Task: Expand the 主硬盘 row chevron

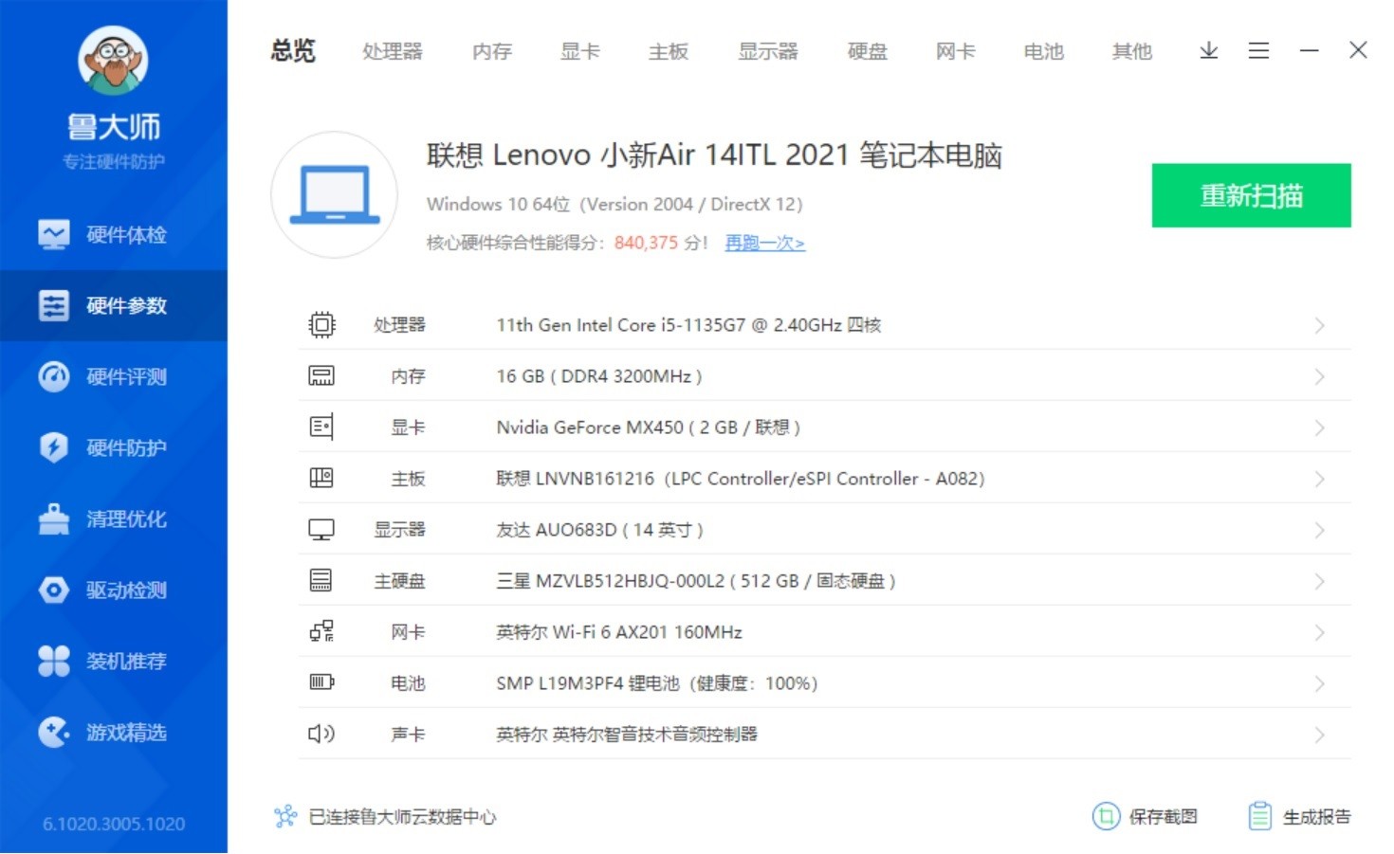Action: (1319, 581)
